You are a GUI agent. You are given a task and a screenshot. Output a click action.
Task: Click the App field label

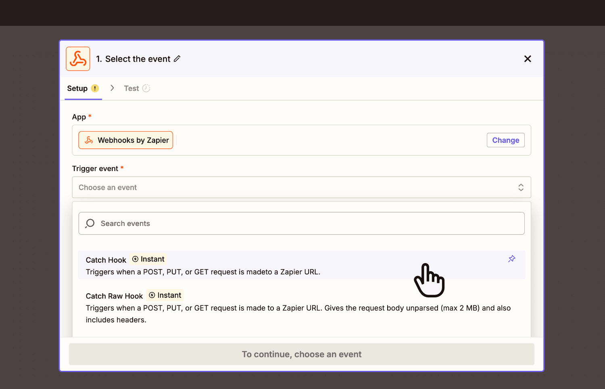click(x=79, y=117)
